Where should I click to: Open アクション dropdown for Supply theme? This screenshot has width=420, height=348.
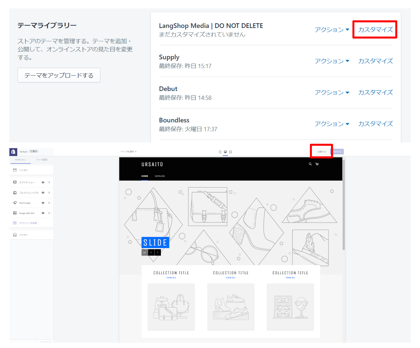[332, 61]
